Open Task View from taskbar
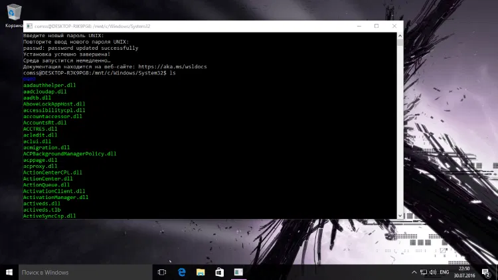The height and width of the screenshot is (280, 498). pyautogui.click(x=162, y=273)
